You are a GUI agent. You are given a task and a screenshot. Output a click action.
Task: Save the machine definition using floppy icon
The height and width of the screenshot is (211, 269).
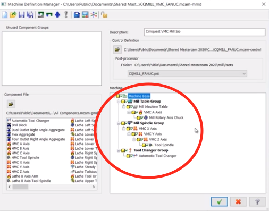pos(22,15)
